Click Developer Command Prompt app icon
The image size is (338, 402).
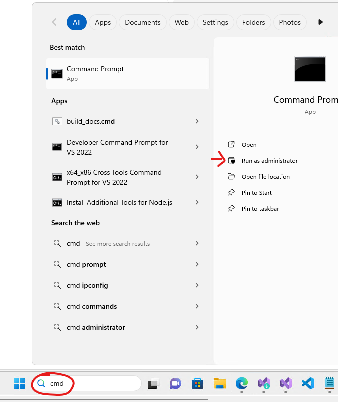click(57, 147)
